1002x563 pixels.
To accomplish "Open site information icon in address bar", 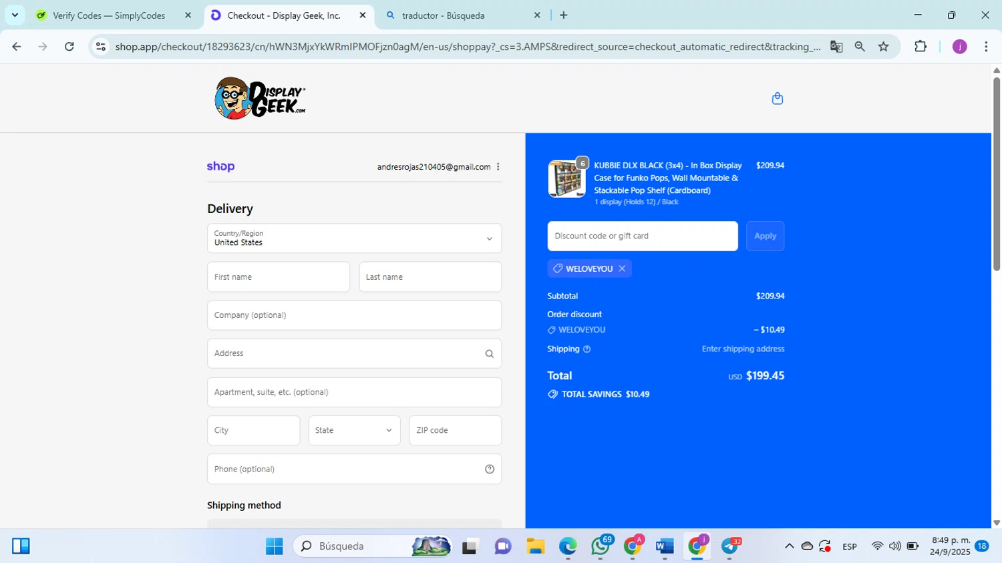I will point(101,47).
